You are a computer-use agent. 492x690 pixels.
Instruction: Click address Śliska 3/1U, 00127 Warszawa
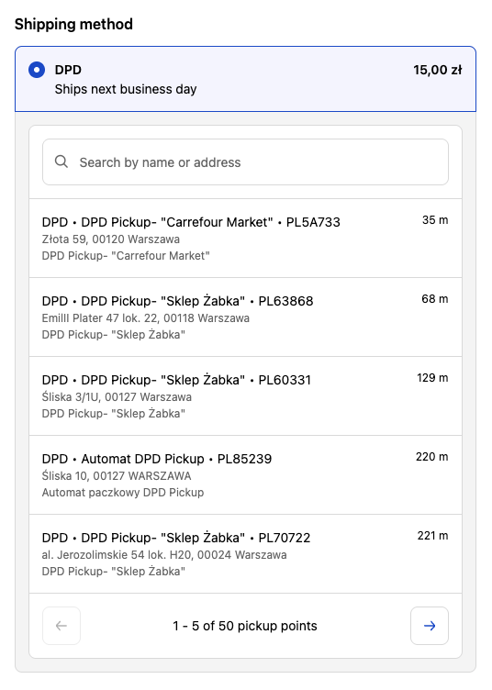tap(117, 397)
